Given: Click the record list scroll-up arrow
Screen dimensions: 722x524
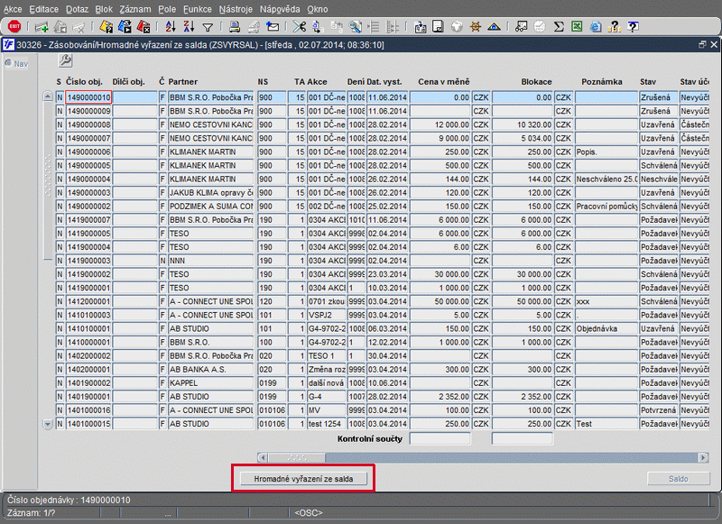Looking at the screenshot, I should coord(48,97).
